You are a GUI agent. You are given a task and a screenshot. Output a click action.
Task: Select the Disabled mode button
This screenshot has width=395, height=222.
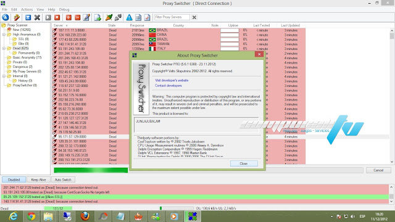[x=14, y=179]
